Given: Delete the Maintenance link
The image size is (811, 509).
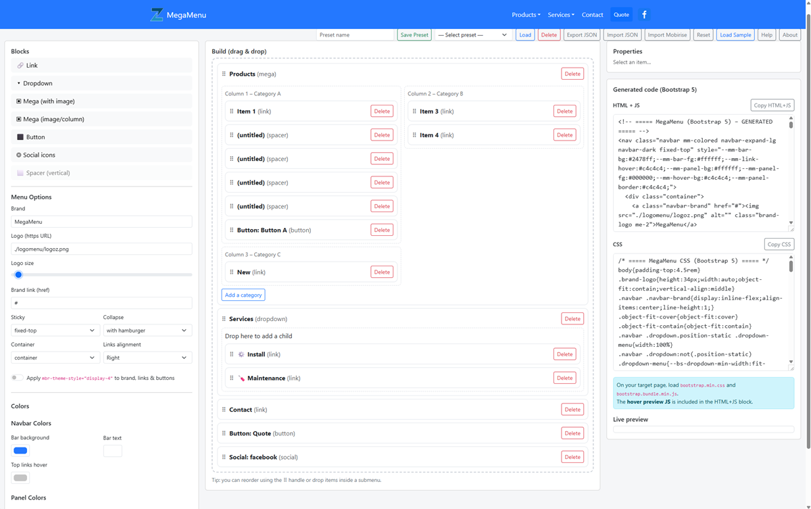Looking at the screenshot, I should click(565, 378).
